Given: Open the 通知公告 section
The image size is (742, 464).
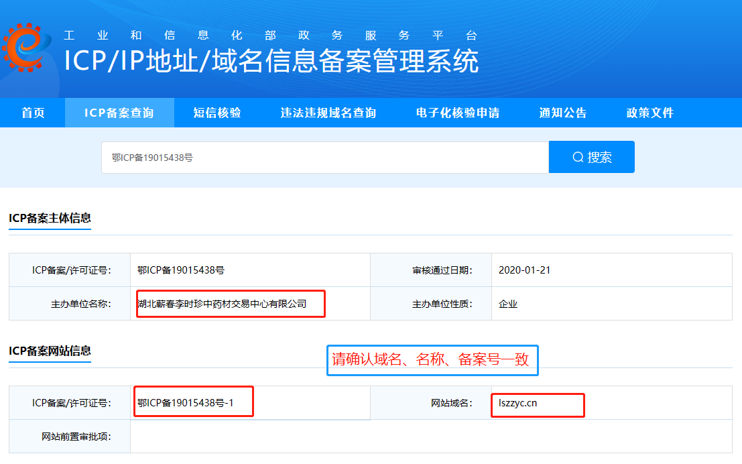Looking at the screenshot, I should pos(563,113).
